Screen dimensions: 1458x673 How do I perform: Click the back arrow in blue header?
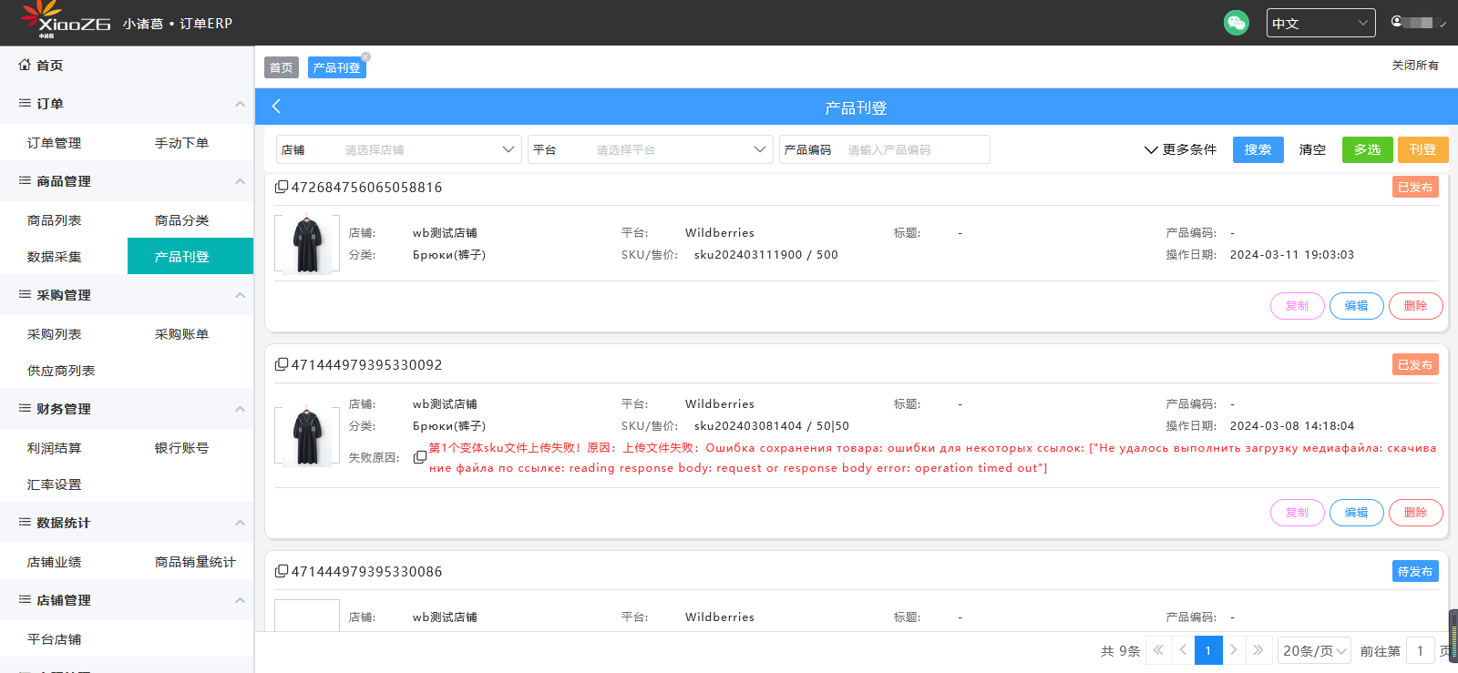(x=276, y=107)
